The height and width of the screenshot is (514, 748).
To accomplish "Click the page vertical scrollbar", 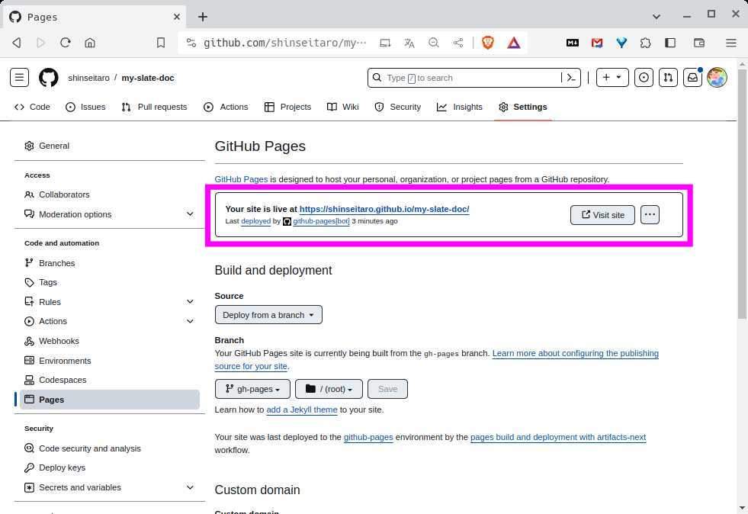I will 742,194.
